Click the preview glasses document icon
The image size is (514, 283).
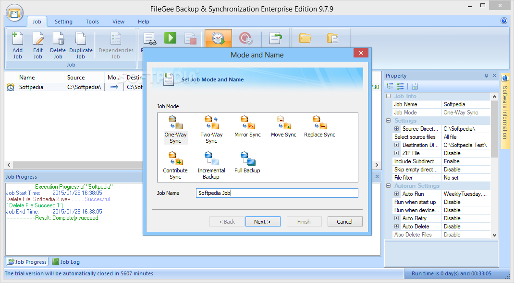150,38
